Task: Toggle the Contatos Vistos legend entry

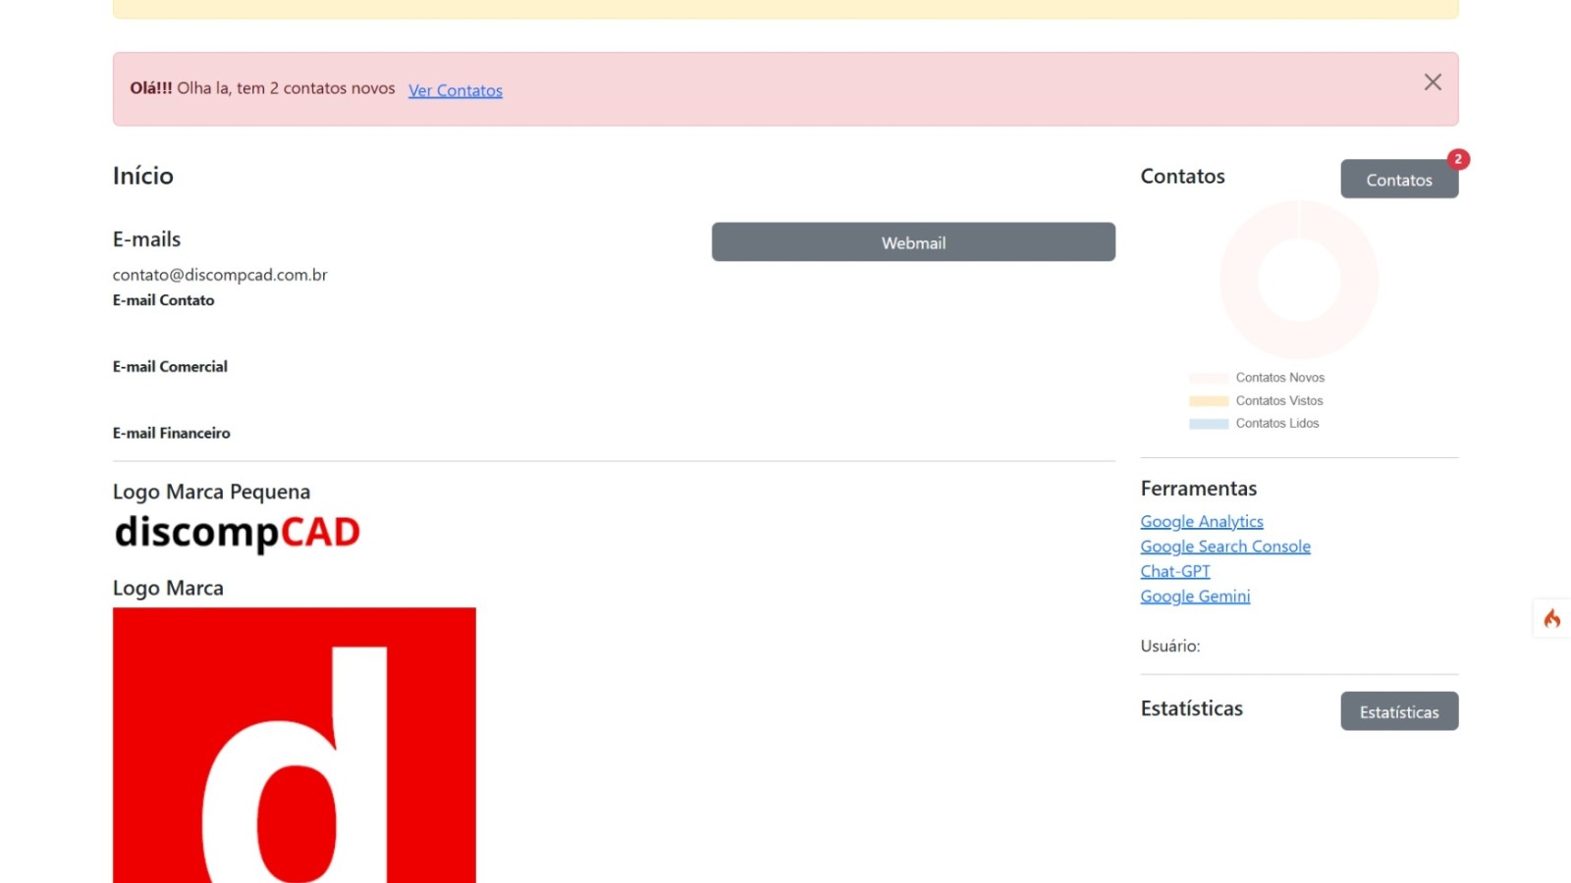Action: [1279, 400]
